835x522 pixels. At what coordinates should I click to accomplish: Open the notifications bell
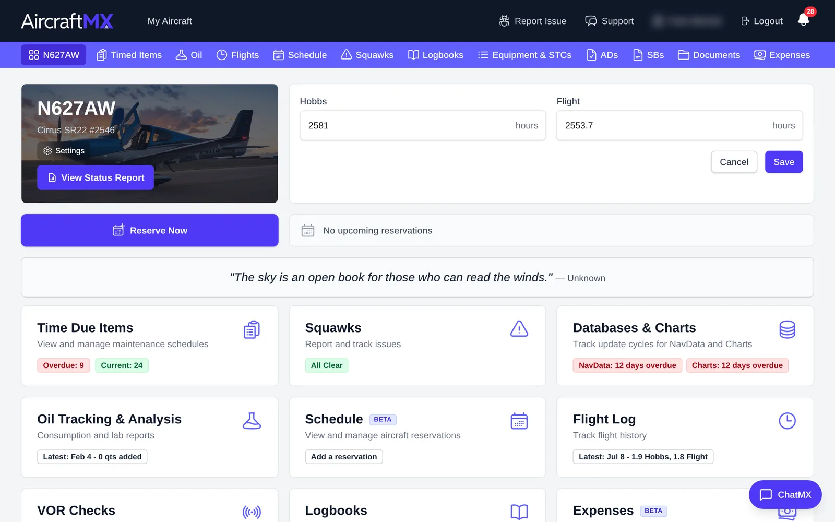pyautogui.click(x=804, y=20)
